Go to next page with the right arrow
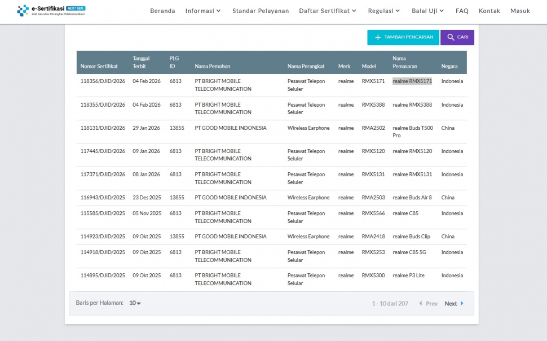Image resolution: width=547 pixels, height=341 pixels. 462,304
